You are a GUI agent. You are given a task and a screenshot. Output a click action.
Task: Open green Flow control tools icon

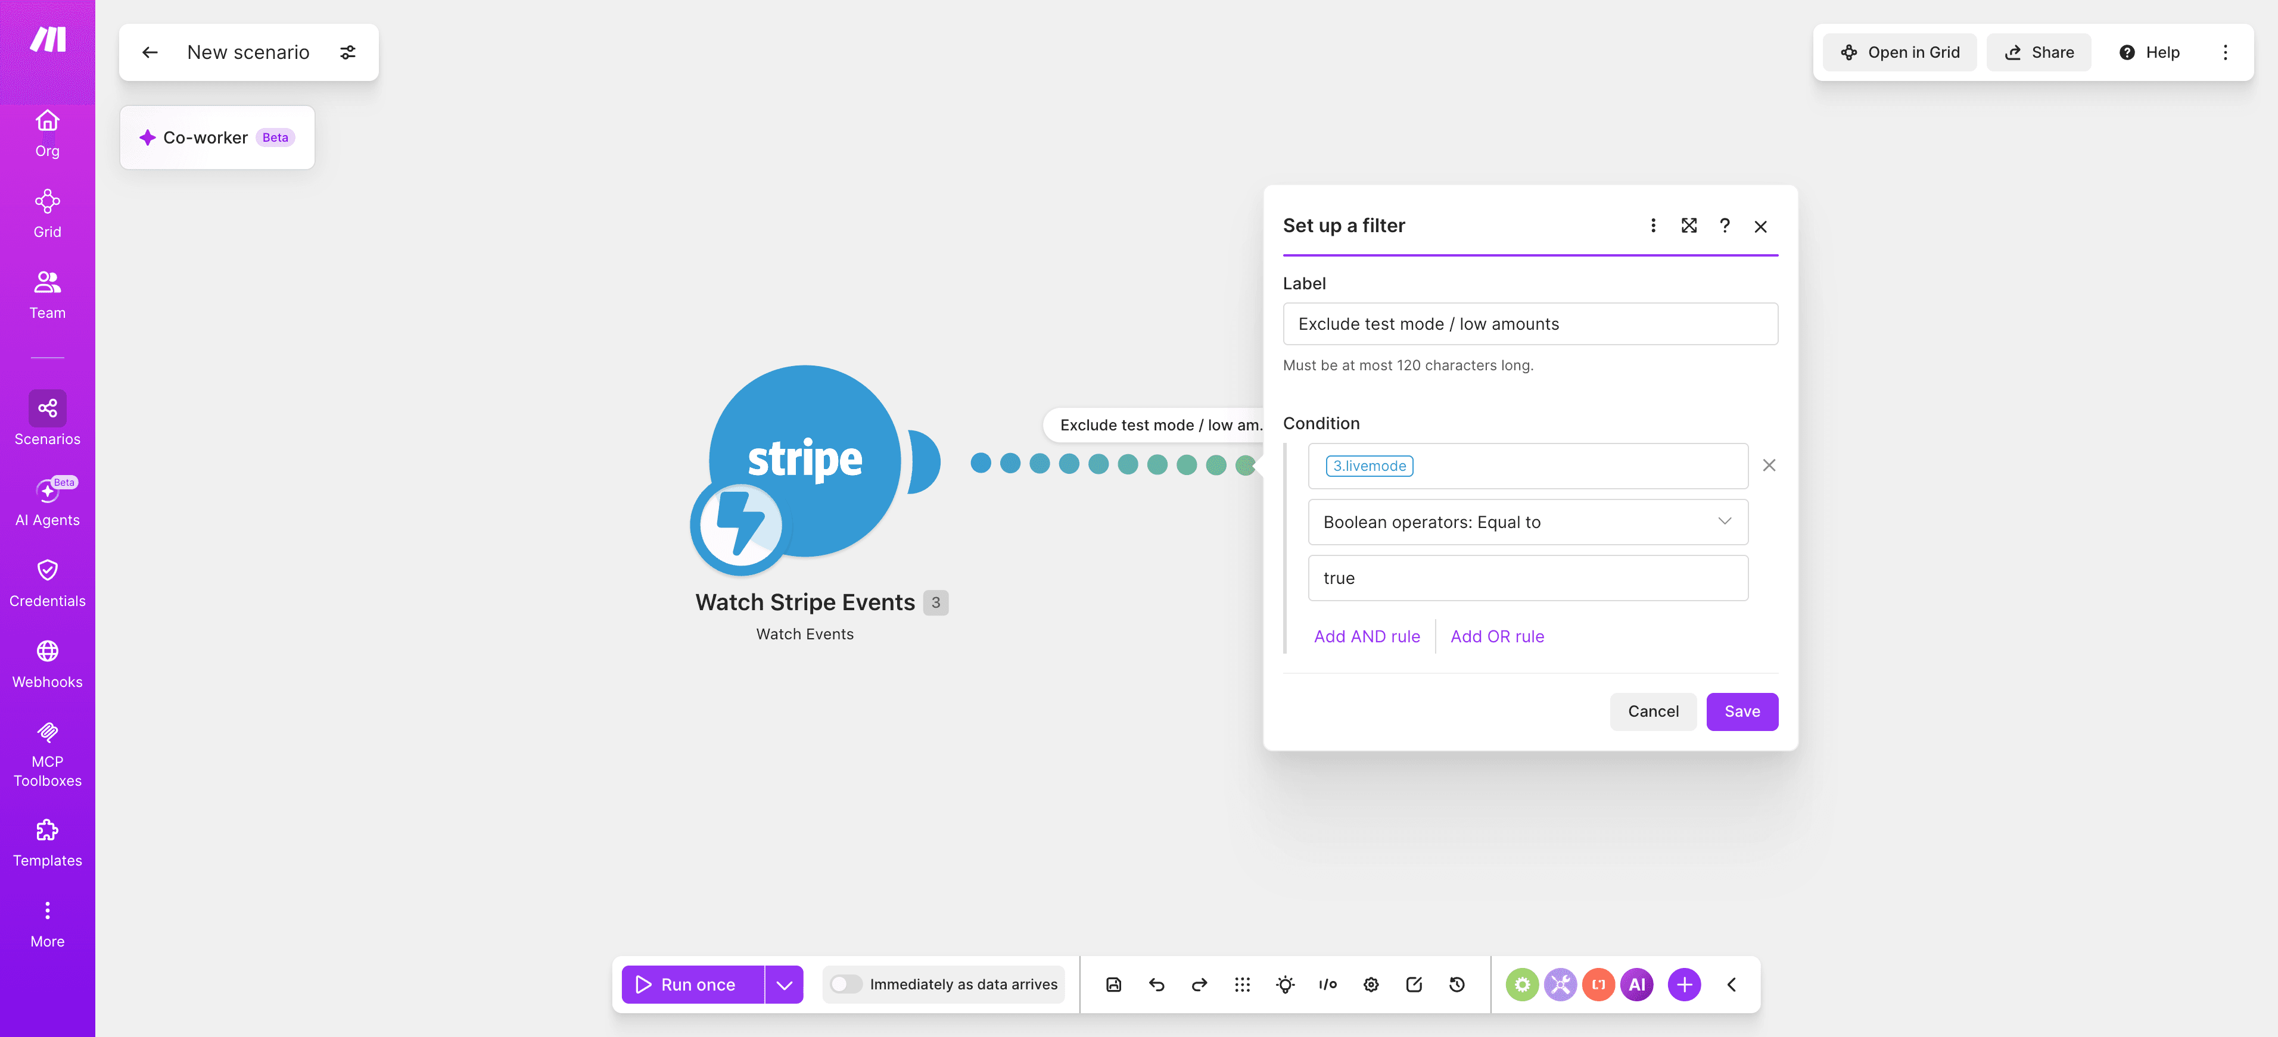pyautogui.click(x=1522, y=985)
